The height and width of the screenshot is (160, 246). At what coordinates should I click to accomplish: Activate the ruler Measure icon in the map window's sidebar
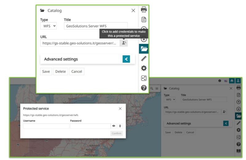[239, 123]
